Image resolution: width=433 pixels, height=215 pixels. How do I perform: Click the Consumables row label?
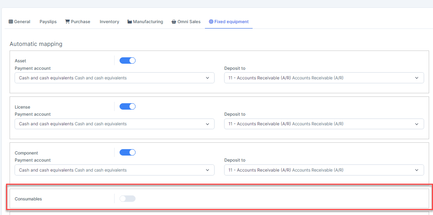click(x=28, y=199)
